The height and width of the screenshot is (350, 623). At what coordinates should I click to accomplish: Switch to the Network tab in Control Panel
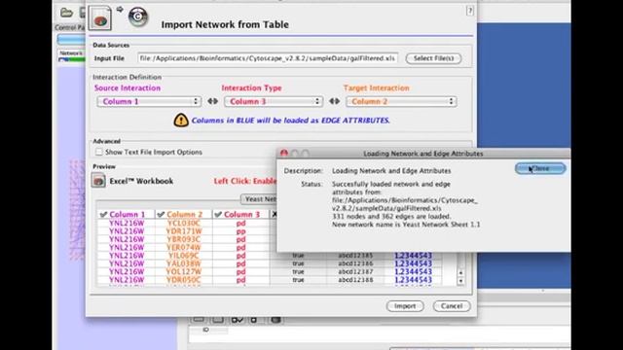(x=71, y=53)
